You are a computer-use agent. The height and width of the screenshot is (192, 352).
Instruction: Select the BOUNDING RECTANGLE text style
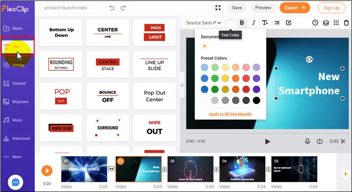pos(61,64)
